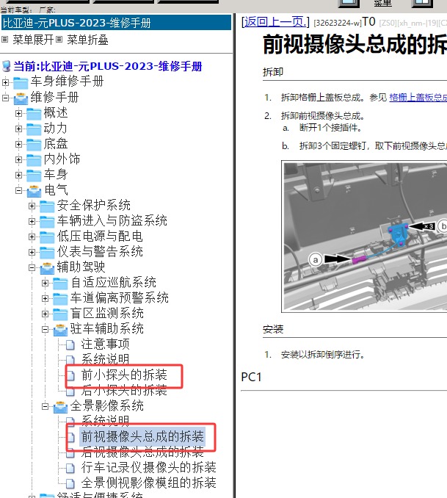Select 前视摄像头总成的拆装 in the tree
The image size is (447, 498).
coord(142,437)
